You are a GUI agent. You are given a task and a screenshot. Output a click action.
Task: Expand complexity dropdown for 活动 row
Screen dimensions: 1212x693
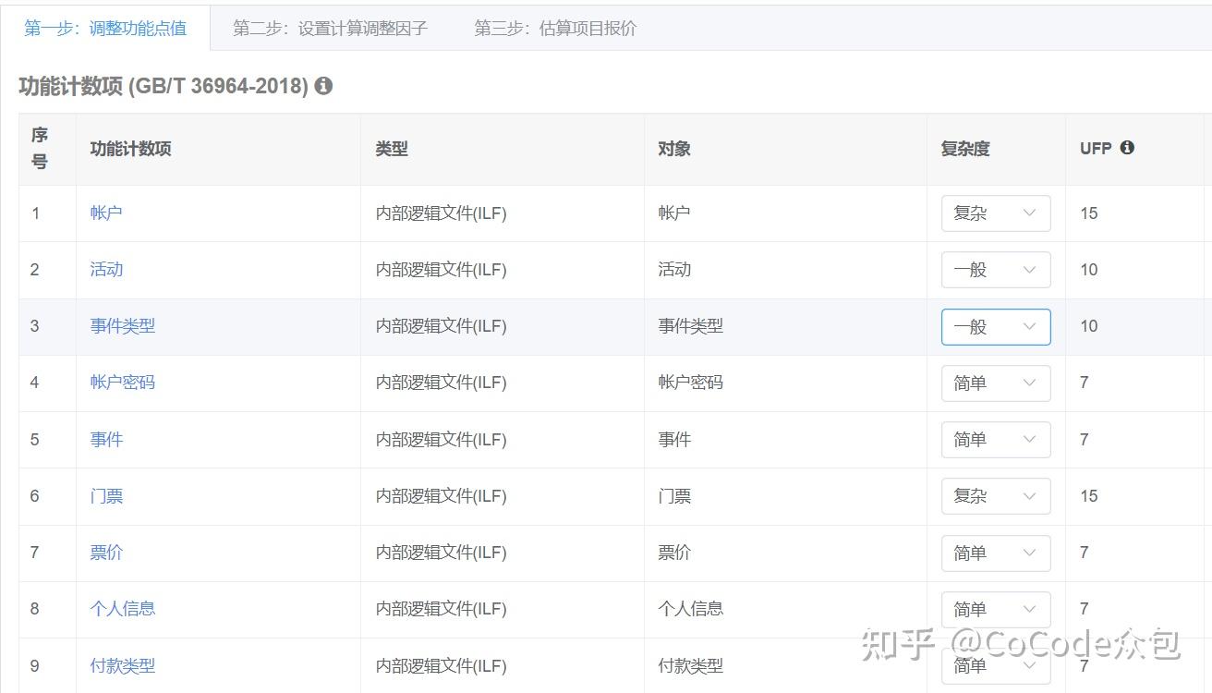(x=995, y=270)
